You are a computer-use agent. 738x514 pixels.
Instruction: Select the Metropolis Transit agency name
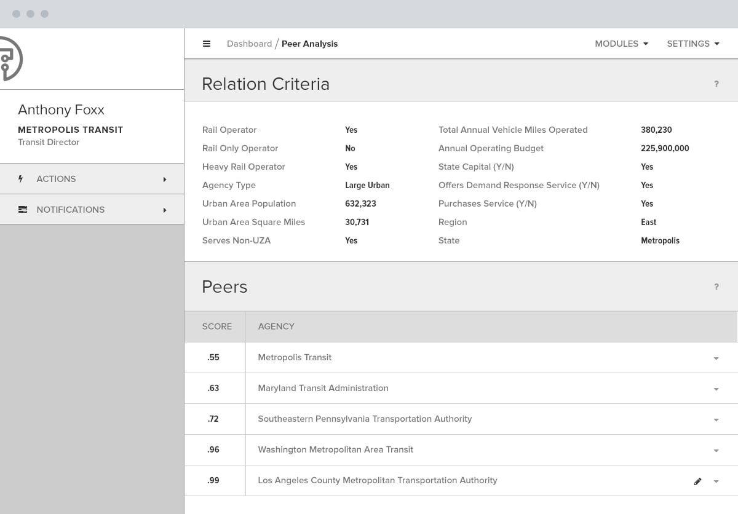click(x=295, y=357)
